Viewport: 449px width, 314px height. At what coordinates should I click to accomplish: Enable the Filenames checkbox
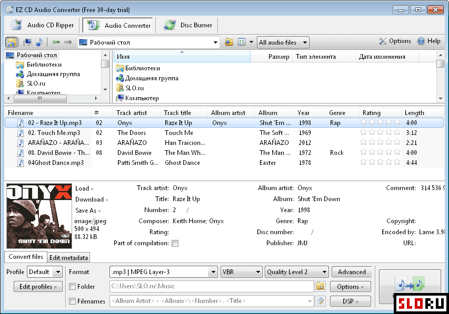coord(73,301)
